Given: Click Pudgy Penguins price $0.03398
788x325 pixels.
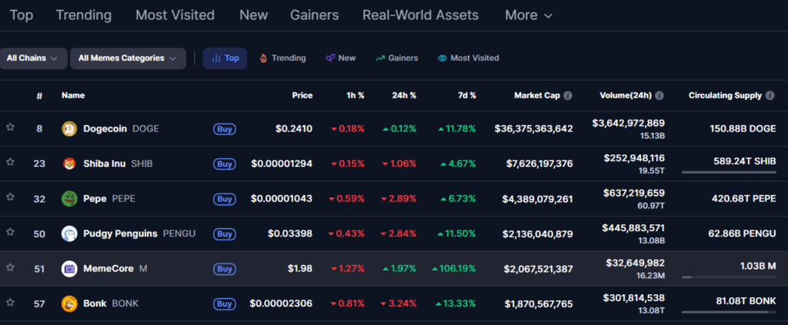Looking at the screenshot, I should [290, 234].
